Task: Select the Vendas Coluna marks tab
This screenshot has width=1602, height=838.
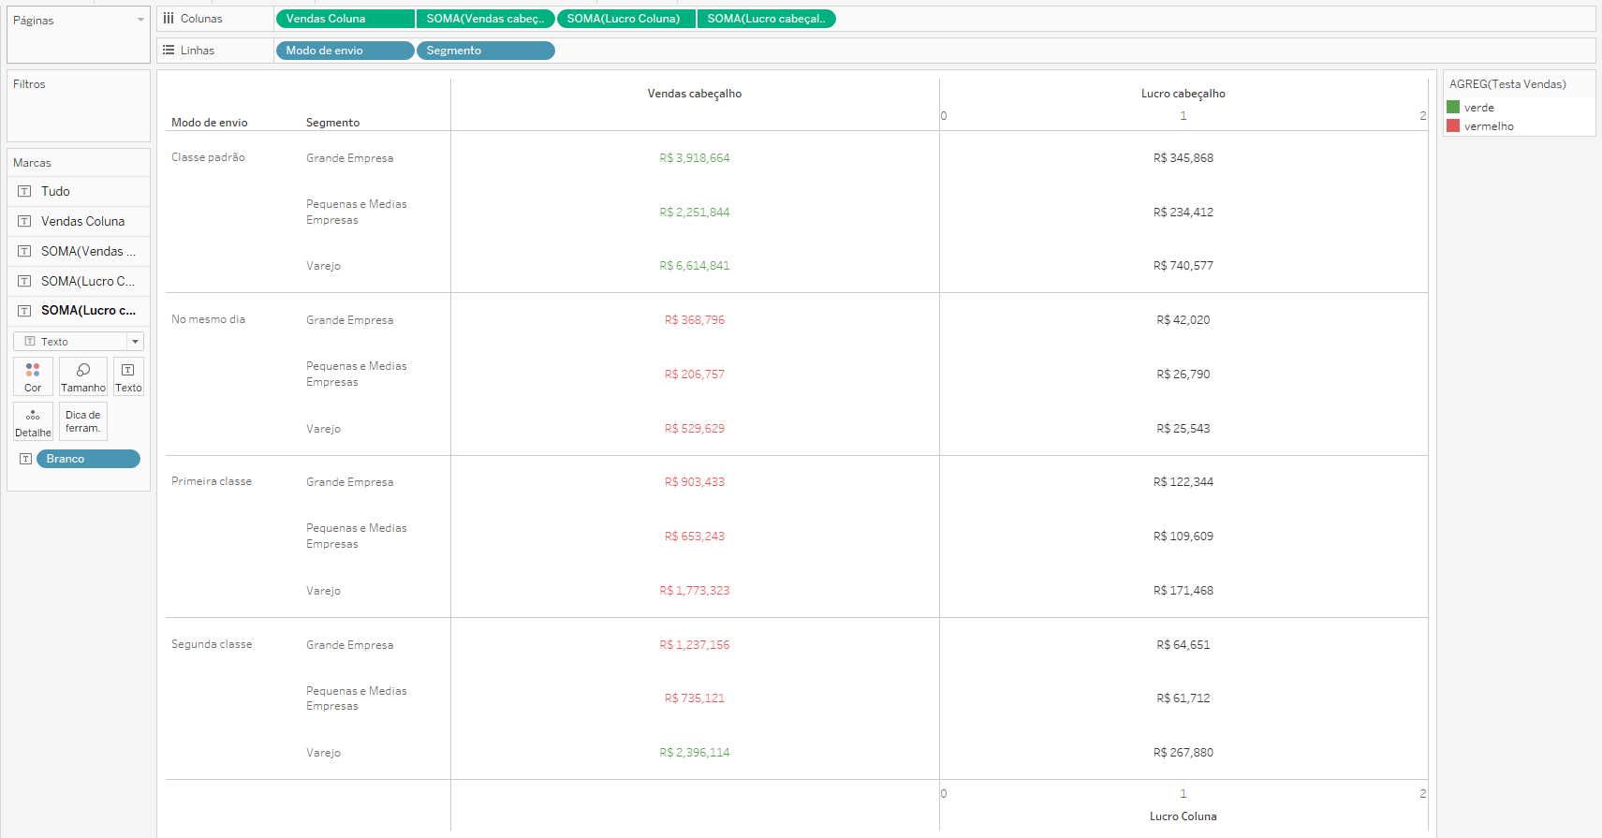Action: 79,221
